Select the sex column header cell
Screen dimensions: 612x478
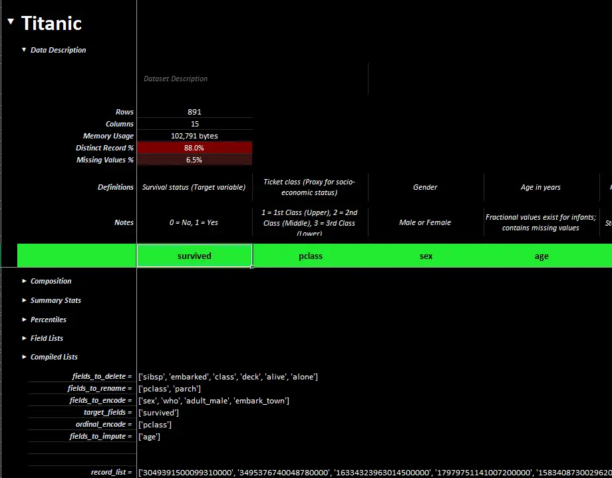(426, 256)
